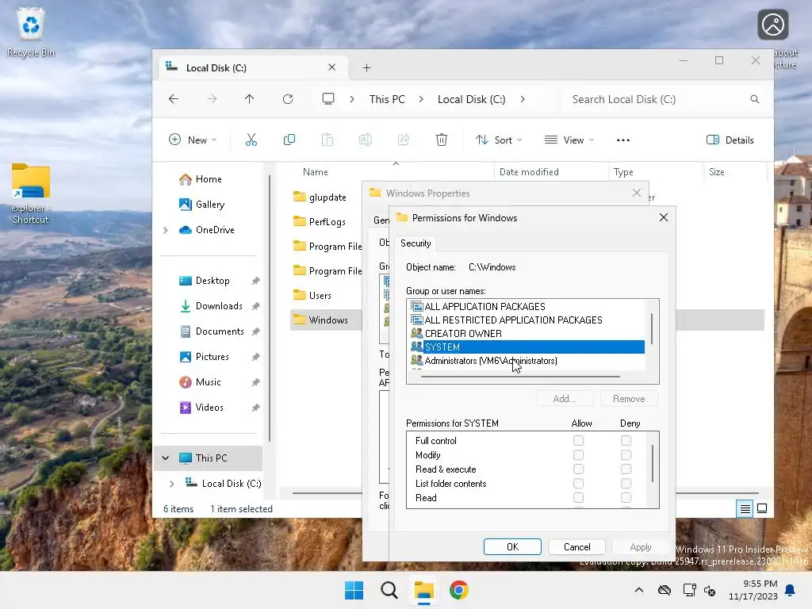Toggle Allow for Modify
The image size is (812, 609).
[578, 454]
